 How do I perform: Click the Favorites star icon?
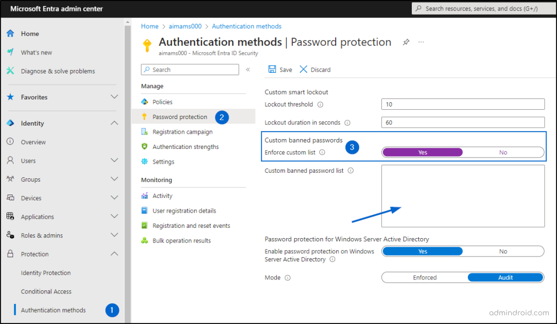(10, 97)
